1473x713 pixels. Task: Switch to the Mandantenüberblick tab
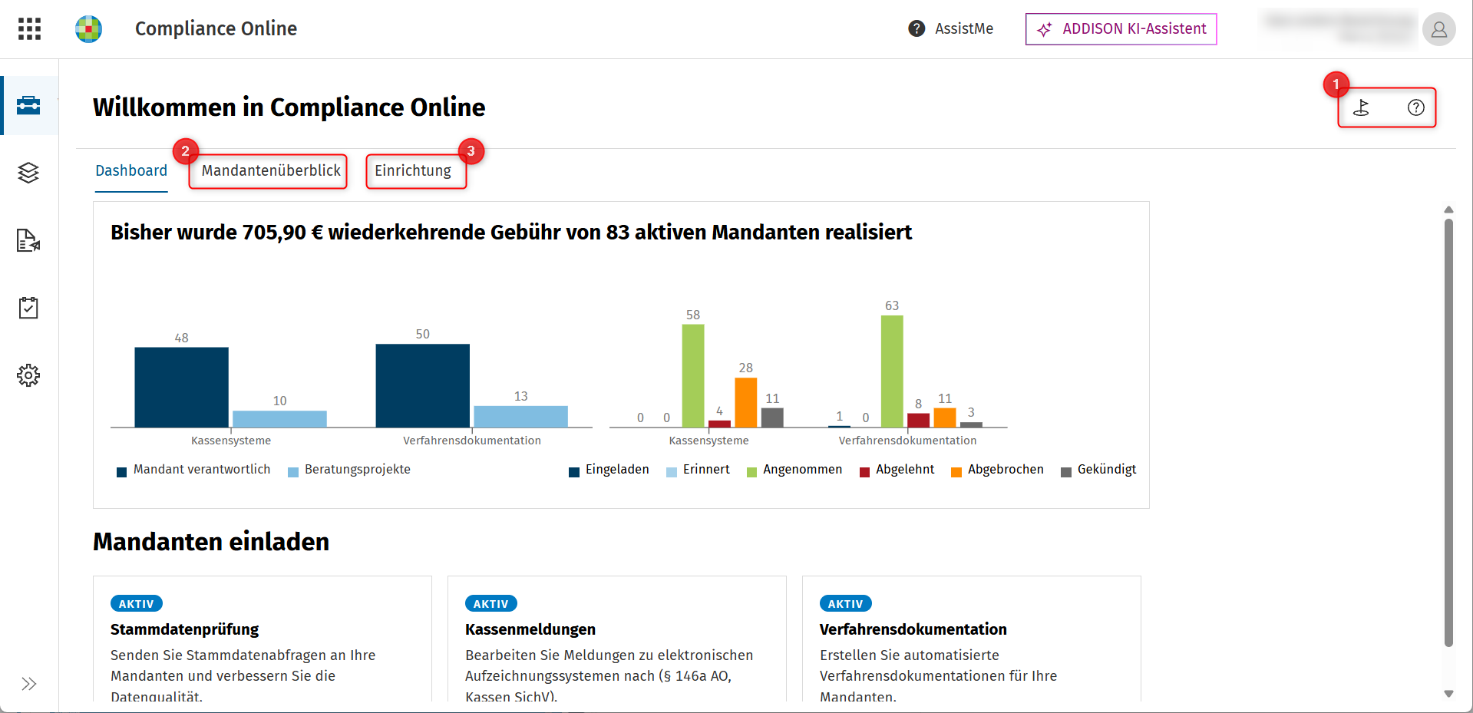[x=271, y=171]
